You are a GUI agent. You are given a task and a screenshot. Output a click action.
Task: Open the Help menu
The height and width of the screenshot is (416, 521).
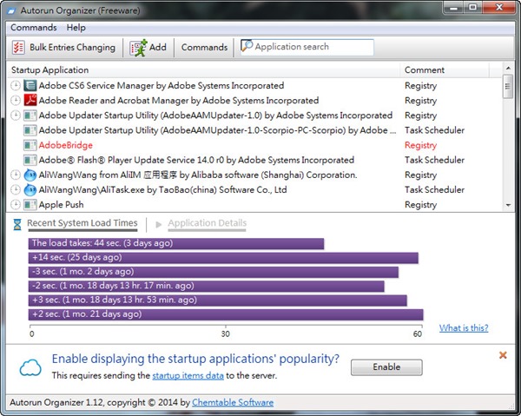[x=76, y=28]
